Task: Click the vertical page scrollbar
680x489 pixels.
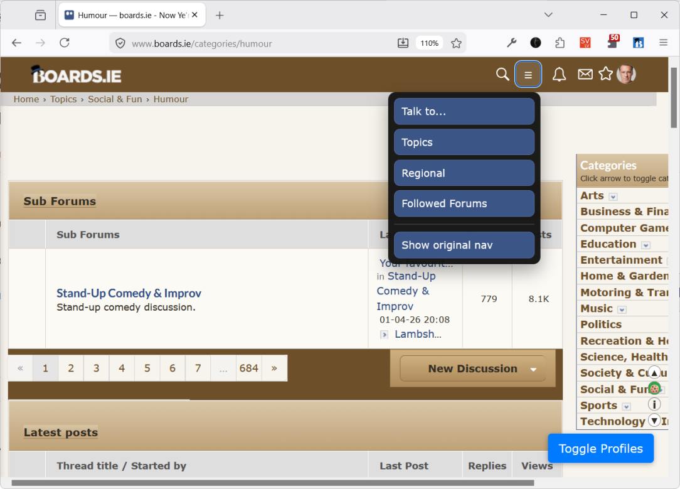Action: tap(674, 98)
